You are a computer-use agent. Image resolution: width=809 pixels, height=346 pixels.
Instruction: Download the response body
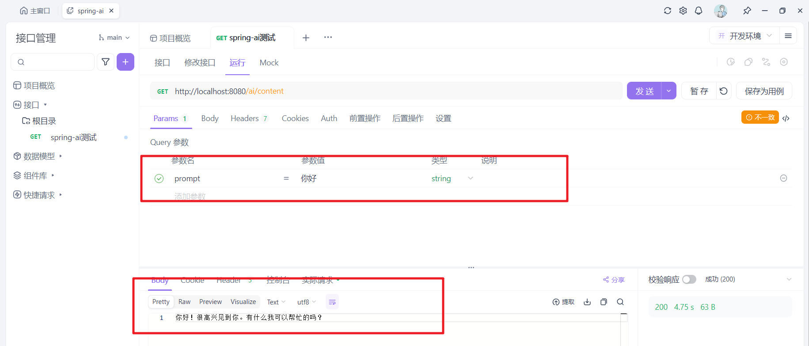pos(587,302)
